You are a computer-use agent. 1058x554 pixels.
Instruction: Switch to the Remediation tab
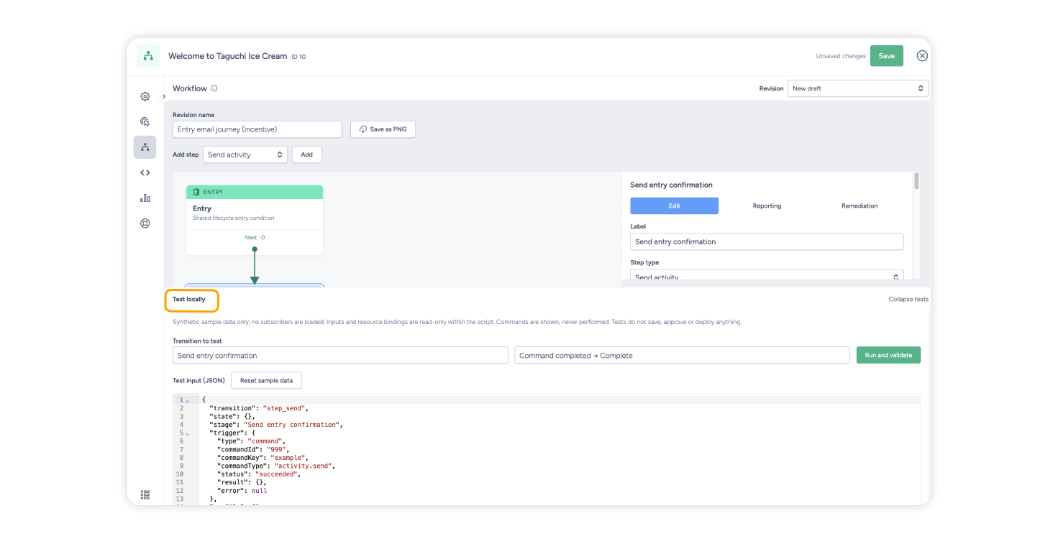point(859,206)
